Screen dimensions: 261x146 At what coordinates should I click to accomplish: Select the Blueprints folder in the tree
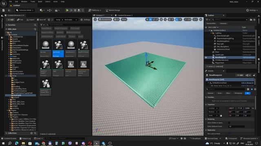point(16,41)
